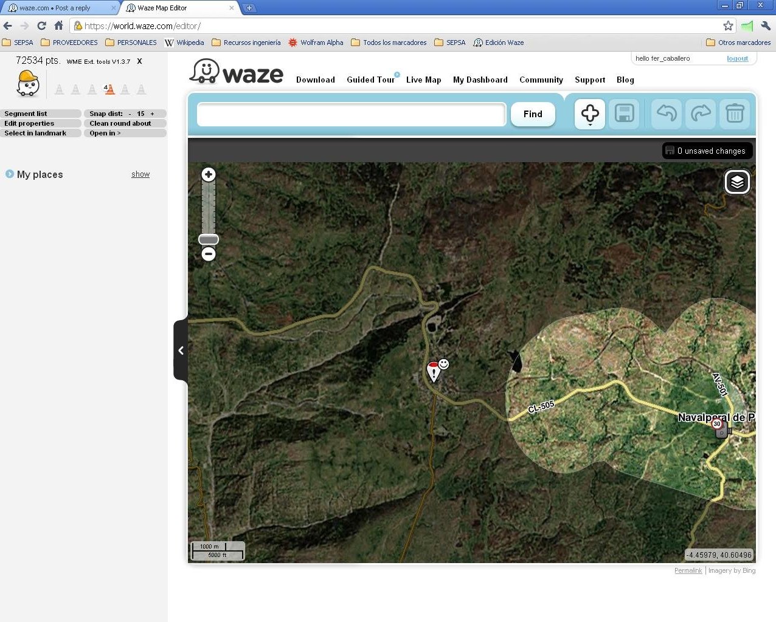Open the Community menu item
Viewport: 776px width, 622px height.
[x=541, y=80]
